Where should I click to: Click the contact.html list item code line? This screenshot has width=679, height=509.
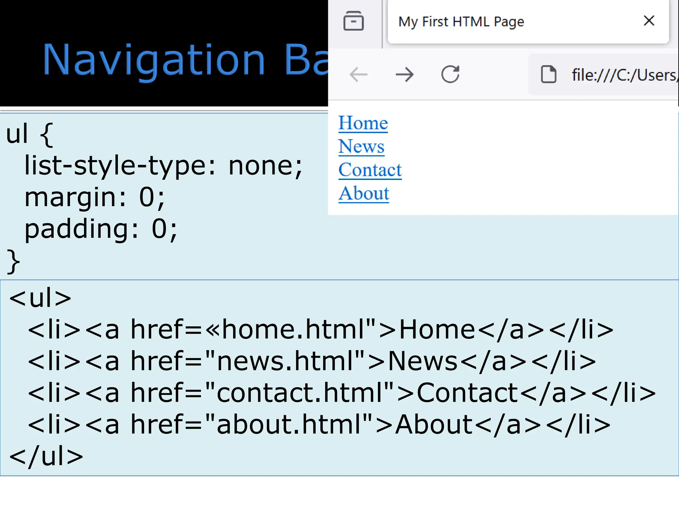tap(341, 393)
